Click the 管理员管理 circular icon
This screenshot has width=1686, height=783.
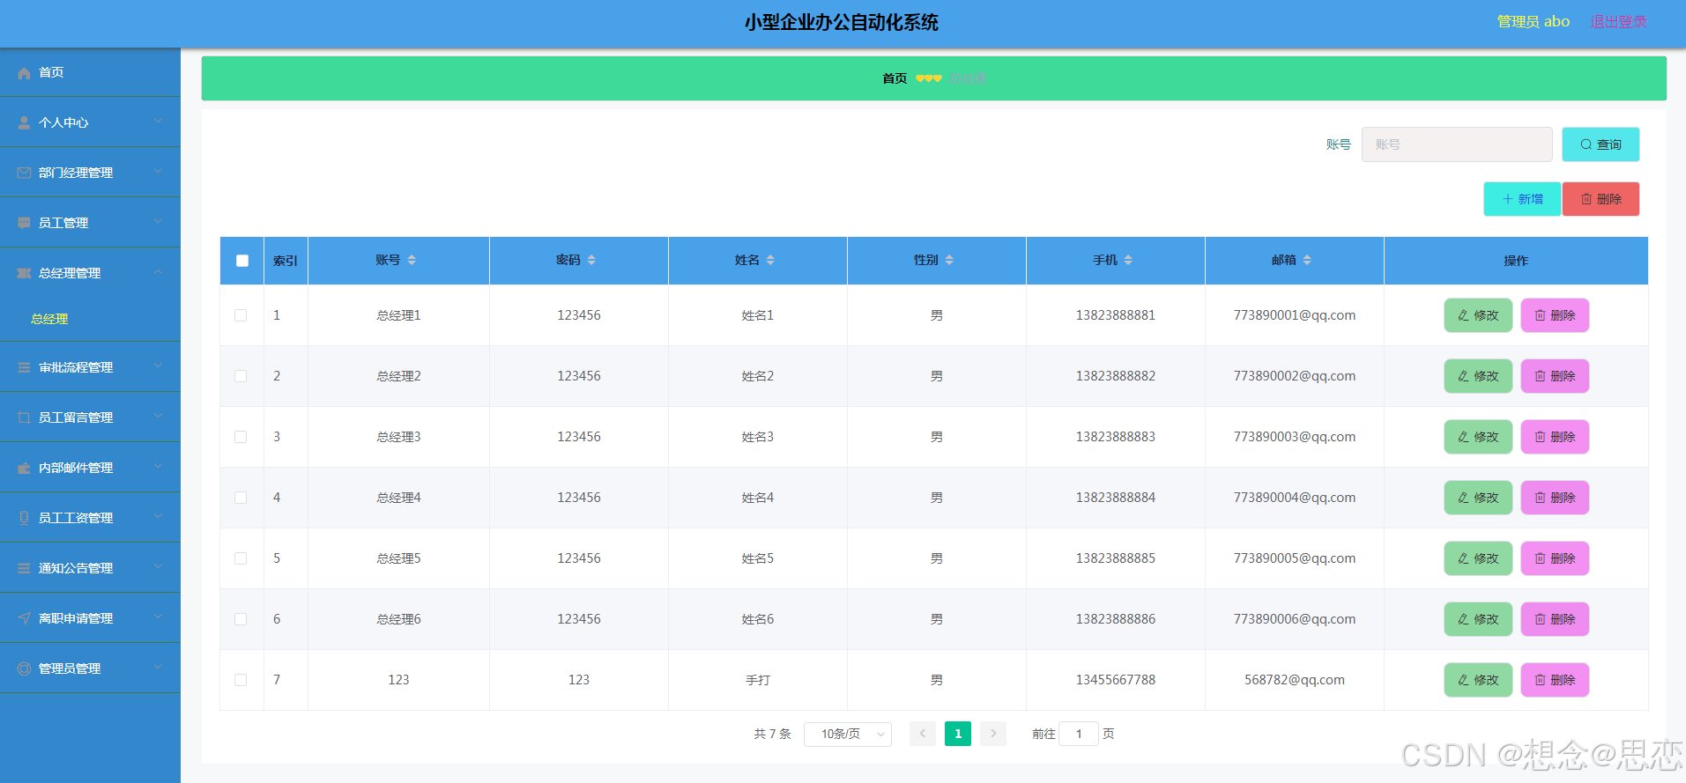coord(24,669)
